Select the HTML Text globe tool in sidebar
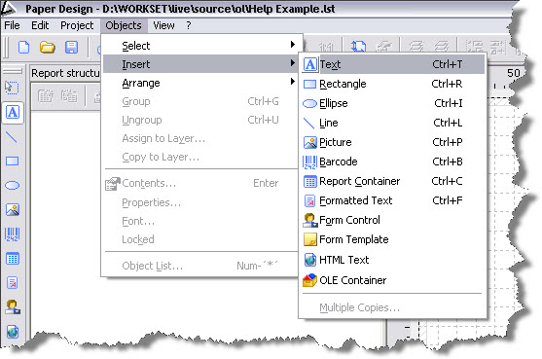This screenshot has width=542, height=359. coord(13,332)
